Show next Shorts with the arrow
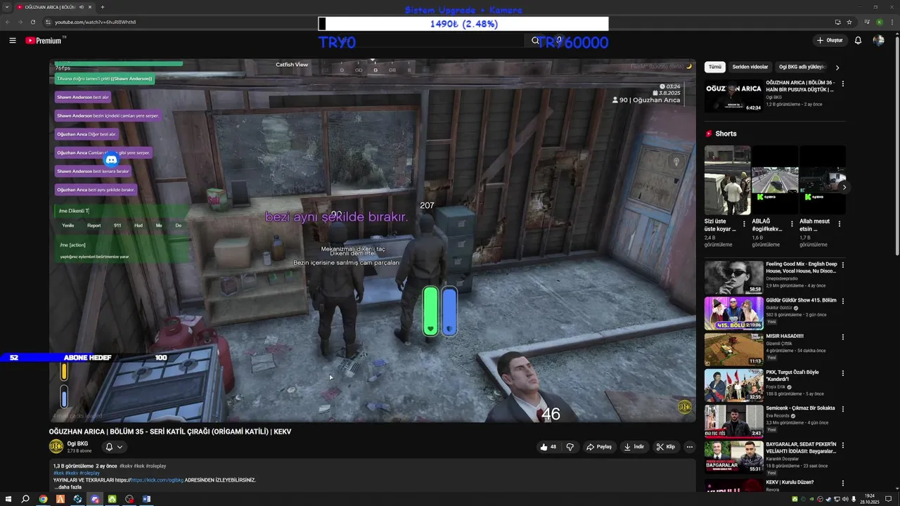The image size is (900, 506). (x=844, y=187)
